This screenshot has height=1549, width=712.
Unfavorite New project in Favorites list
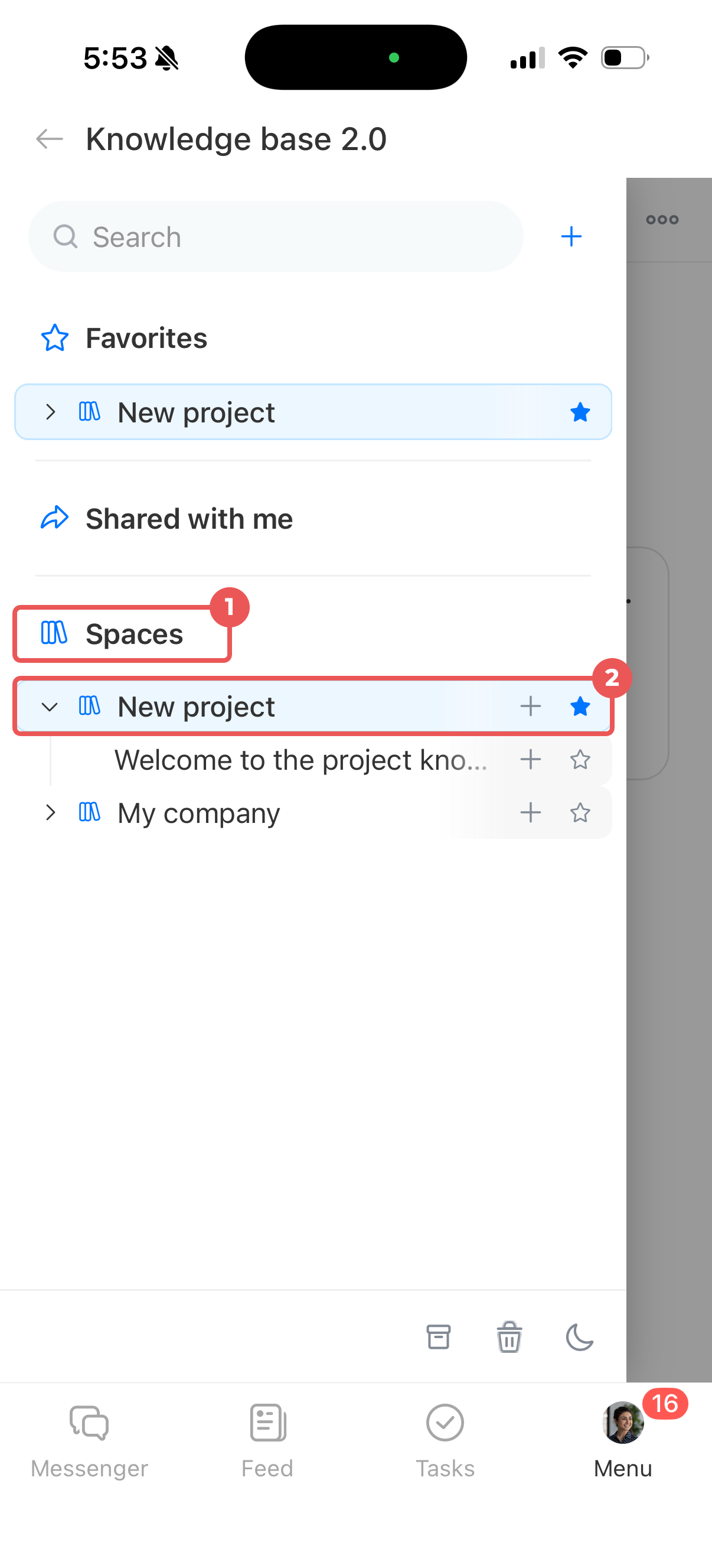[580, 412]
